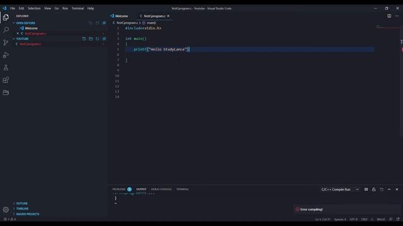Viewport: 403px width, 226px height.
Task: Open the Terminal menu
Action: [x=77, y=8]
